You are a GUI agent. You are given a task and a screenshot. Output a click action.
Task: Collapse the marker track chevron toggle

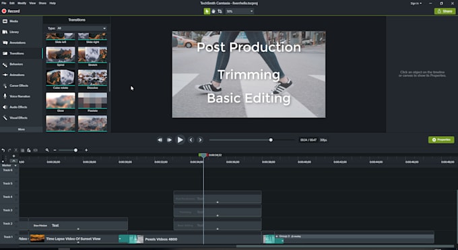pos(13,161)
